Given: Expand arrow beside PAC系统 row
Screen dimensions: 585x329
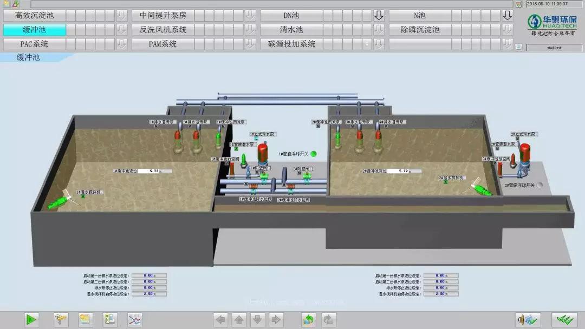Looking at the screenshot, I should [121, 44].
